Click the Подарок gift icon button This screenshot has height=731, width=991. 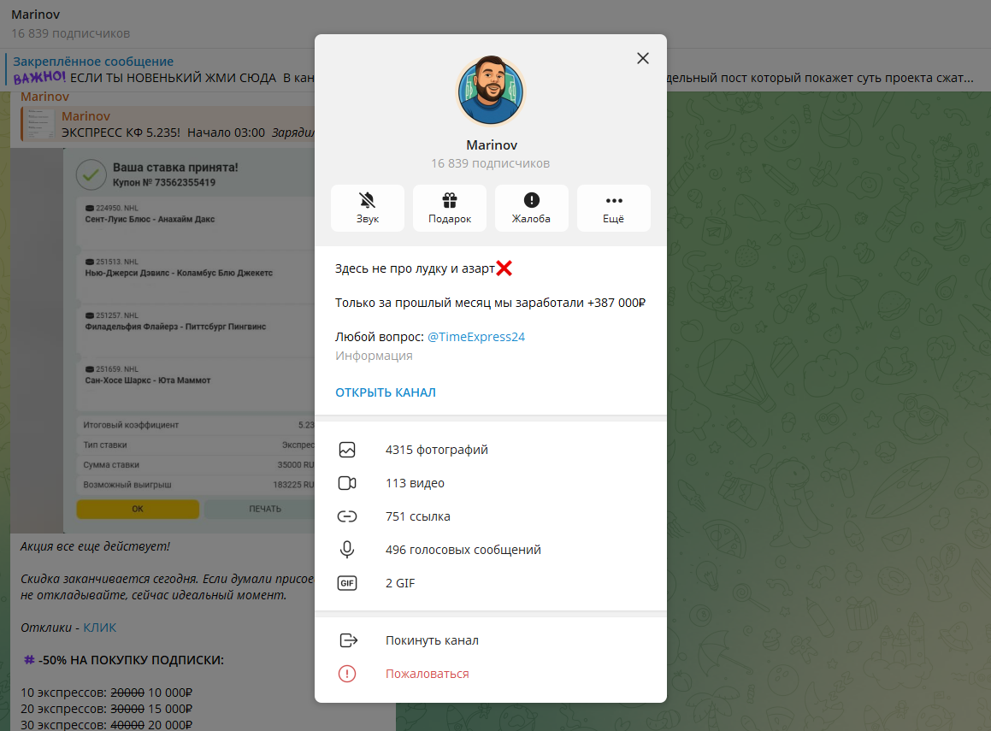[x=450, y=208]
